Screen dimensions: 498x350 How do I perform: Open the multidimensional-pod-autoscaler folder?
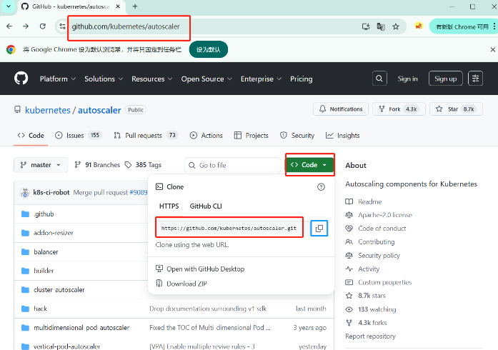tap(81, 327)
